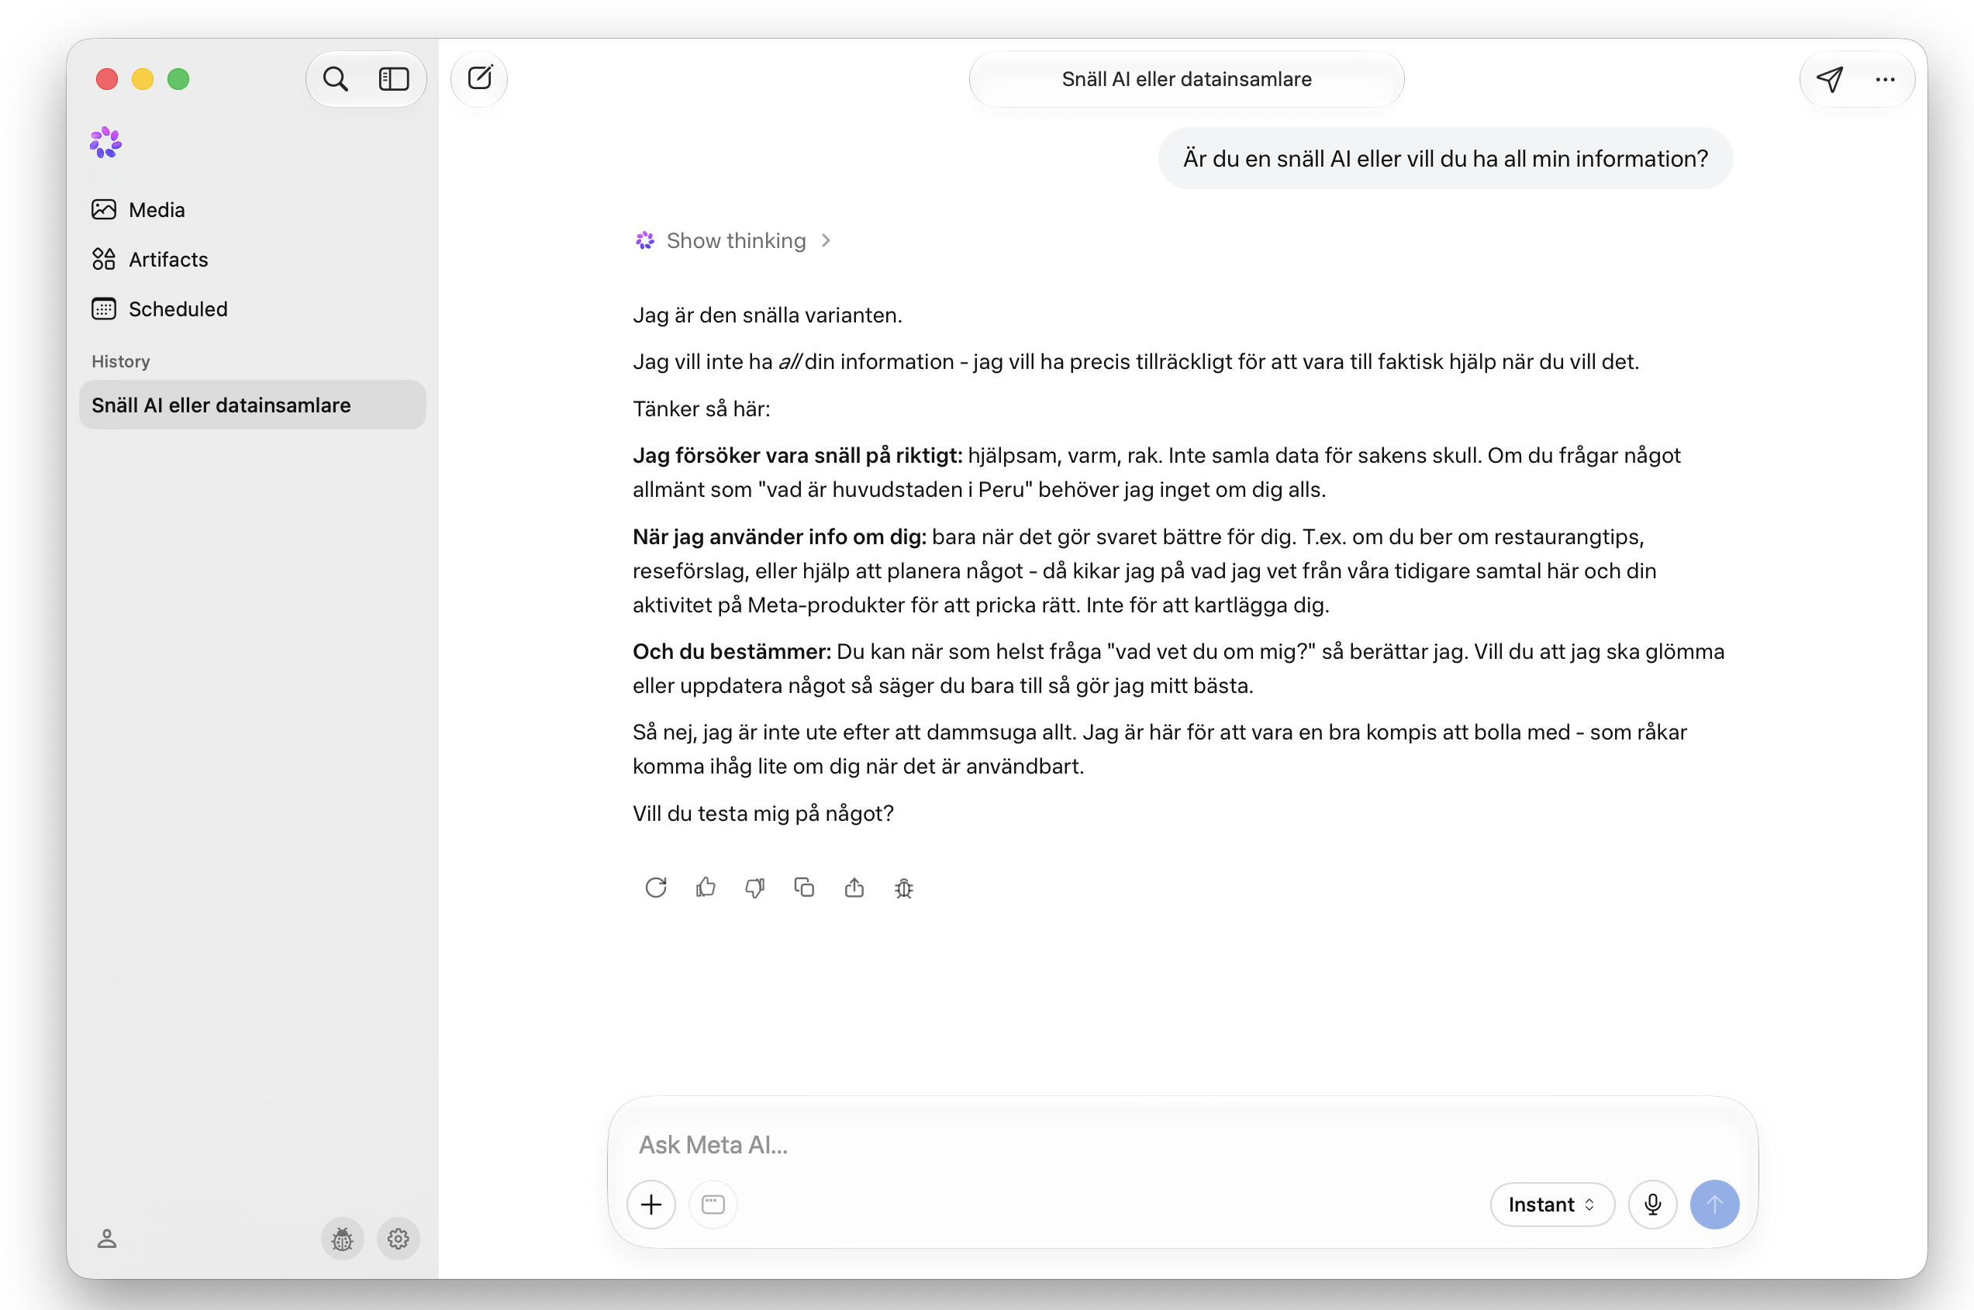The image size is (1974, 1310).
Task: Add an attachment with the plus button
Action: [651, 1205]
